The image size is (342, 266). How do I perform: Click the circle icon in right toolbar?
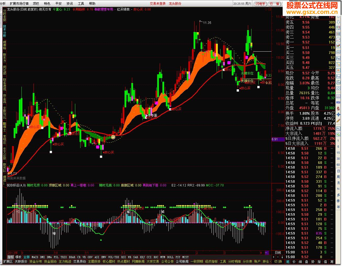pyautogui.click(x=338, y=88)
